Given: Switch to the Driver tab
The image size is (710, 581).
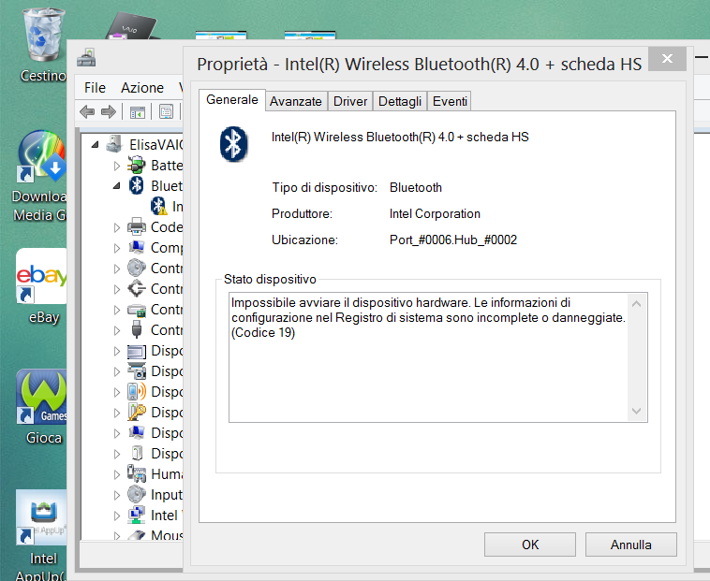Looking at the screenshot, I should [350, 101].
